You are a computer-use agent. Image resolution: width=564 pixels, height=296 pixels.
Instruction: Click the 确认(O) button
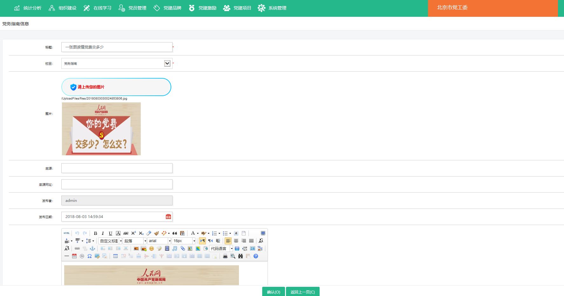tap(273, 292)
